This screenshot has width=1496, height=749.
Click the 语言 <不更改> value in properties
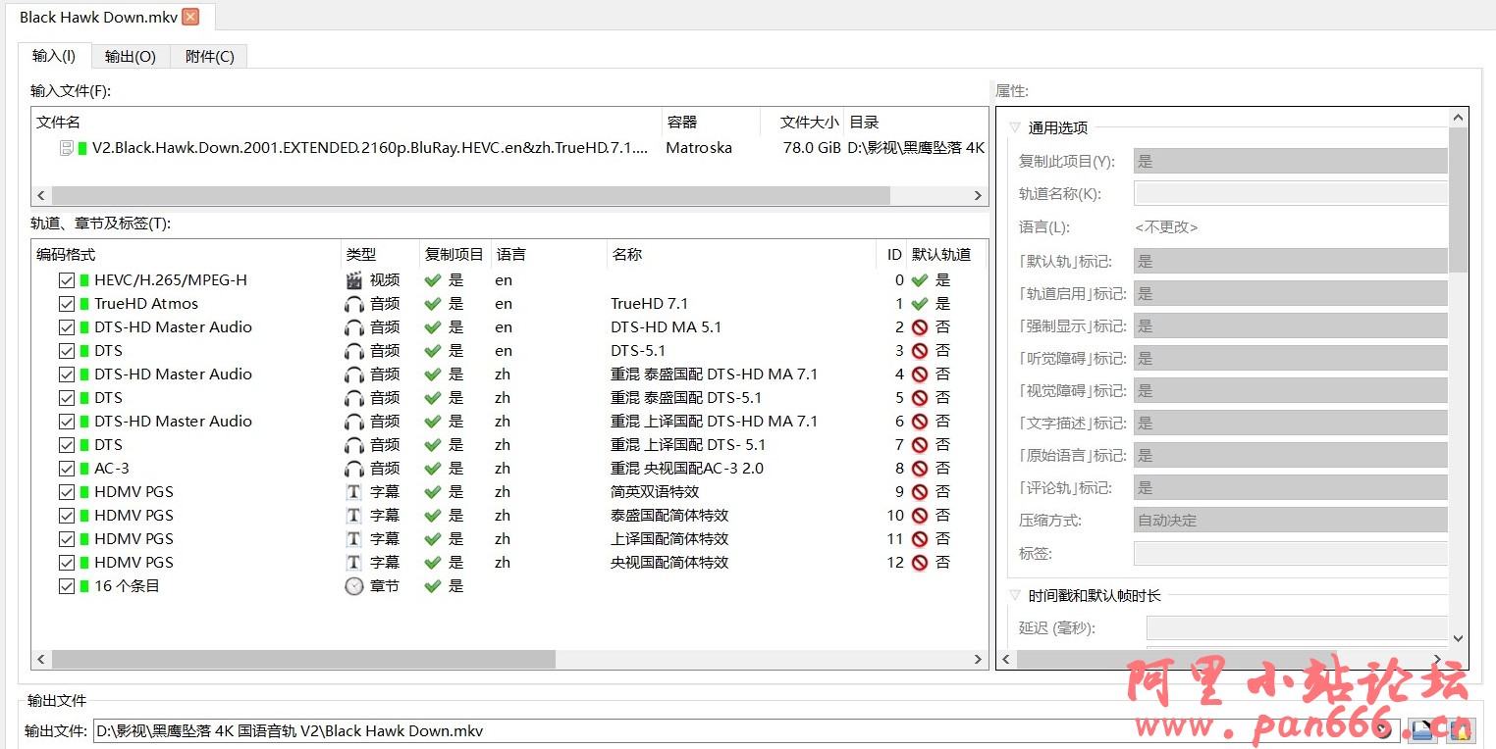(1166, 226)
